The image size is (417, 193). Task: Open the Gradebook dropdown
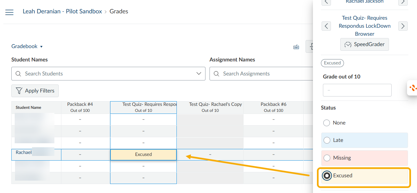(27, 46)
